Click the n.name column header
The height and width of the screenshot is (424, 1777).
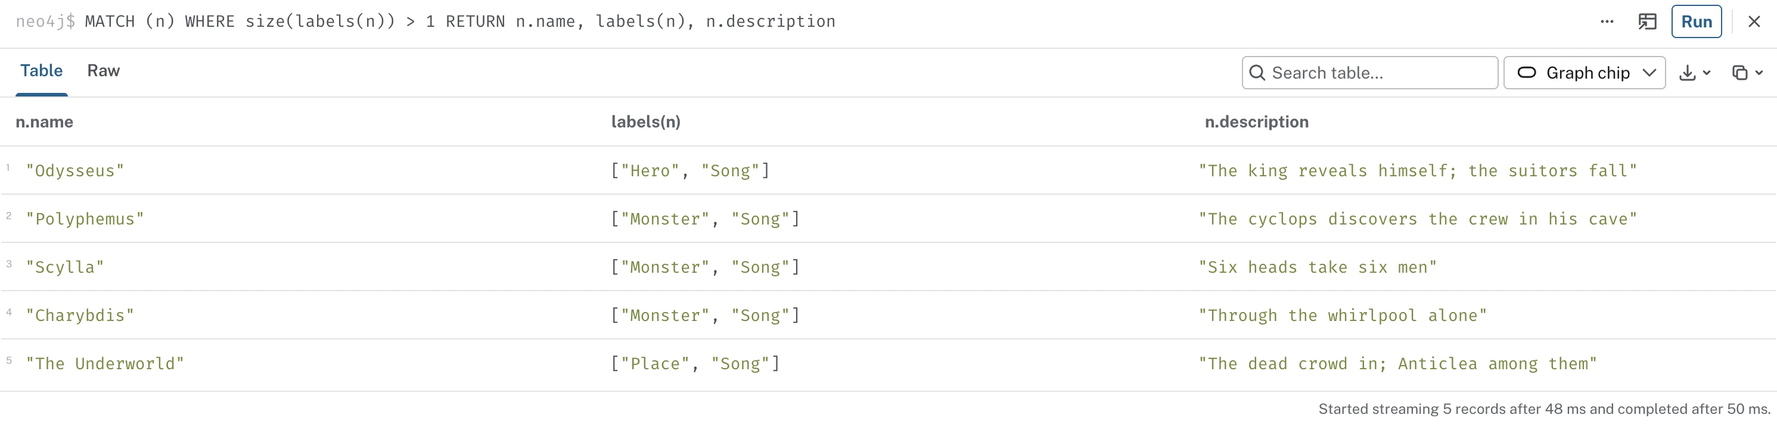[x=44, y=122]
